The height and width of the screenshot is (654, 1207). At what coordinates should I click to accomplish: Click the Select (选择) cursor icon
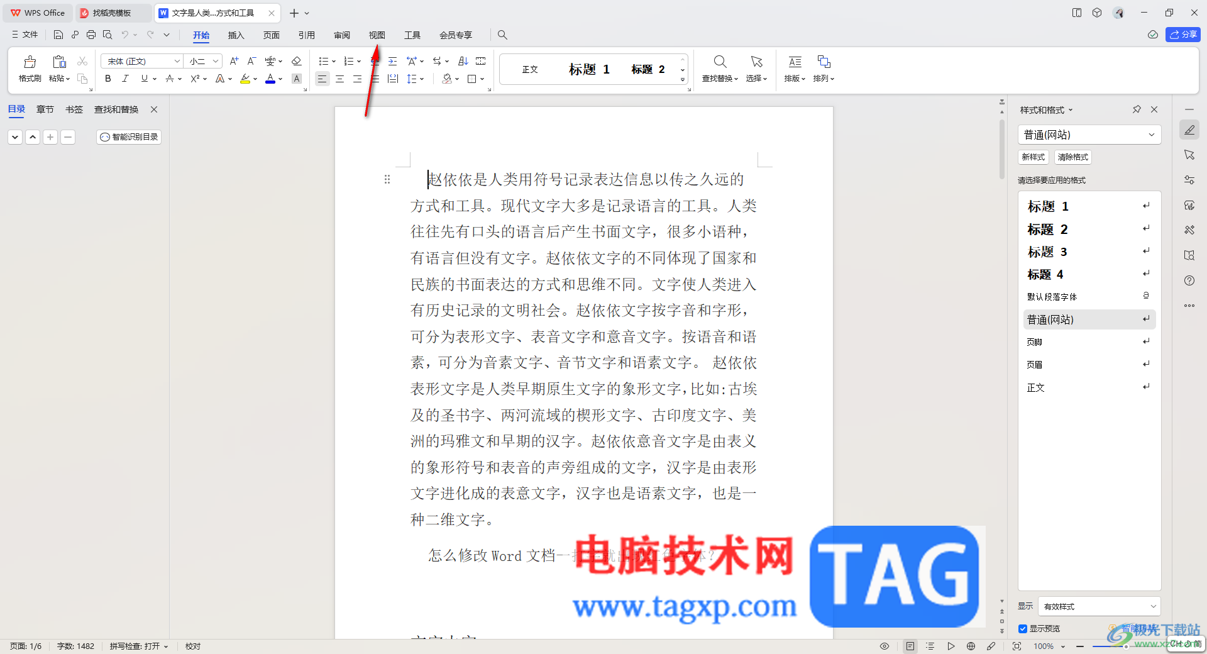click(x=756, y=62)
